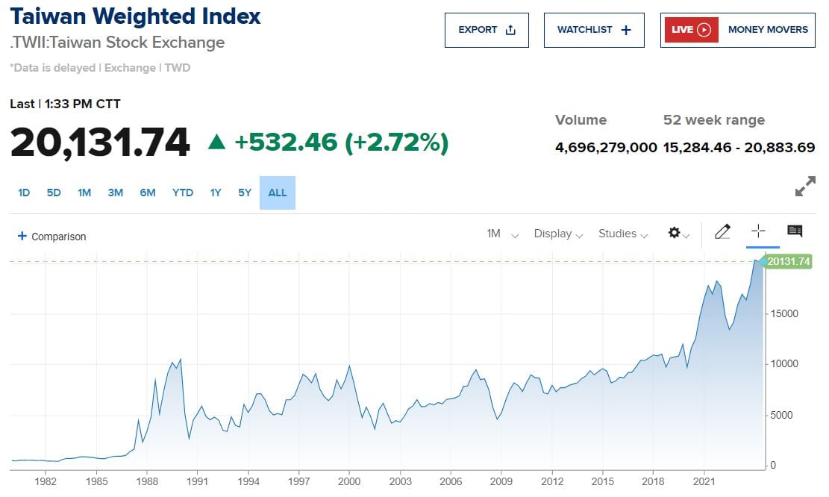Open the chart comments panel icon
The width and height of the screenshot is (829, 497).
pyautogui.click(x=794, y=231)
